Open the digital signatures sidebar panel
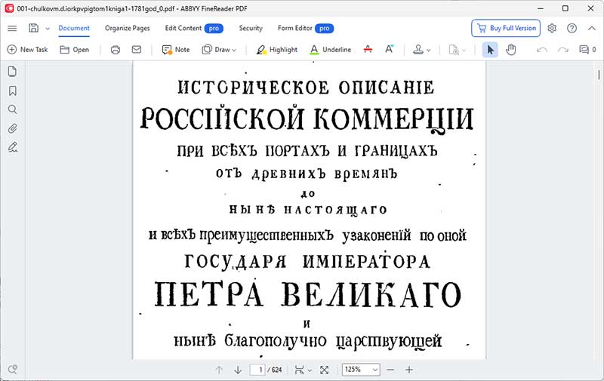 (x=13, y=147)
